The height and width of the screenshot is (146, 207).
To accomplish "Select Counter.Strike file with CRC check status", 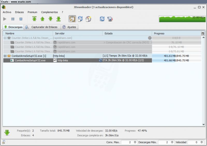I will (102, 43).
